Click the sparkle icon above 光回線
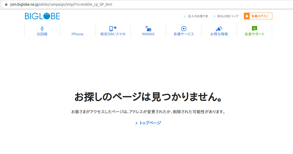Screen dimensions: 293x154 point(42,28)
